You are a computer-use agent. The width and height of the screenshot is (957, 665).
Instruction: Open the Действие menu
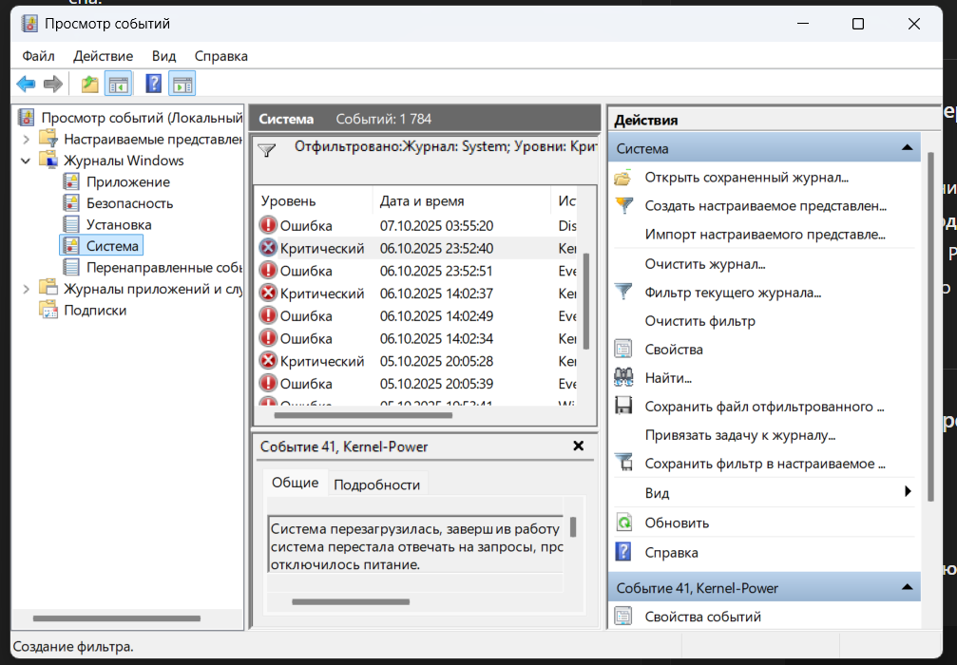click(x=104, y=56)
